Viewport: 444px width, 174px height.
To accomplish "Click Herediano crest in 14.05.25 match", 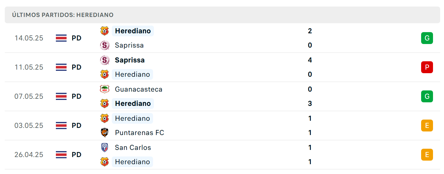I will (105, 31).
